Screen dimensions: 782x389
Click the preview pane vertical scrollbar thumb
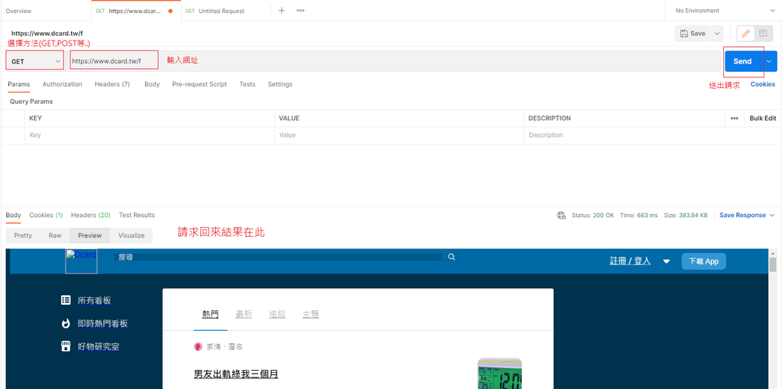pos(773,264)
